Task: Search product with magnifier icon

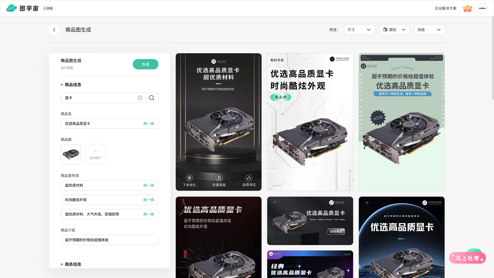Action: click(x=151, y=98)
